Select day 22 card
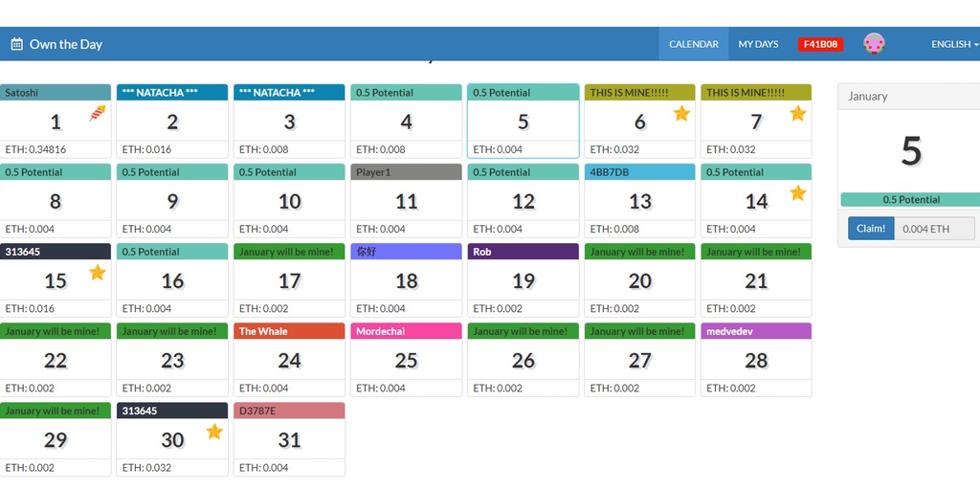The width and height of the screenshot is (980, 490). click(x=56, y=360)
